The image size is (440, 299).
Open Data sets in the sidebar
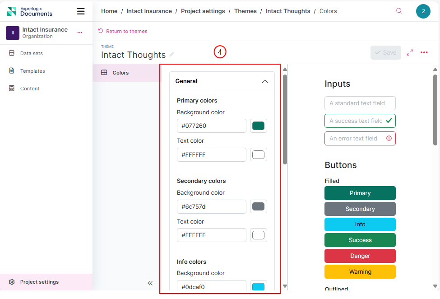pos(32,53)
